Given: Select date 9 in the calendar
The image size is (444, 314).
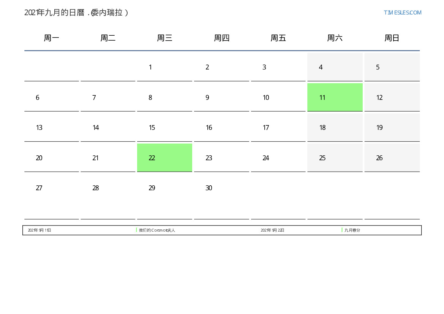Looking at the screenshot, I should click(221, 98).
